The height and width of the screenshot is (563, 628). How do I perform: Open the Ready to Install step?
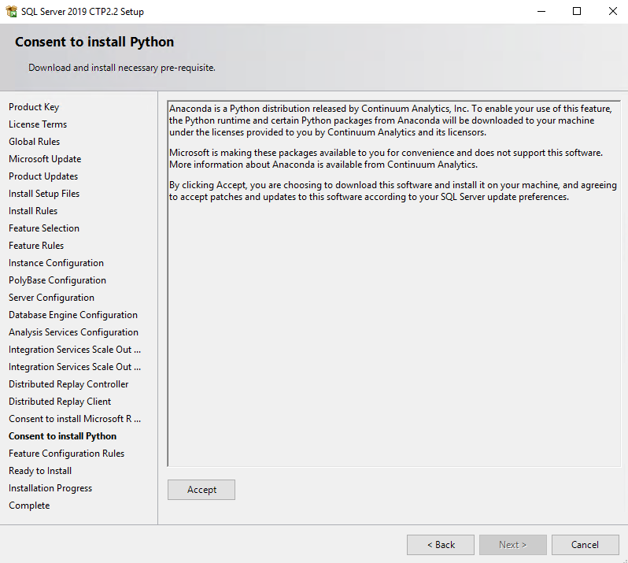click(40, 471)
